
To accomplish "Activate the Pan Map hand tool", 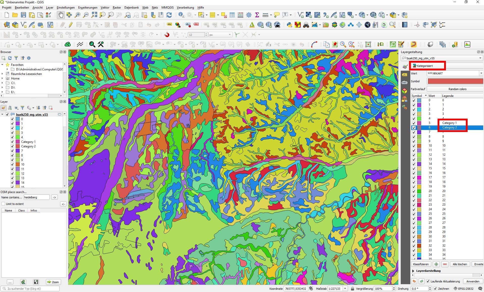I will [61, 15].
